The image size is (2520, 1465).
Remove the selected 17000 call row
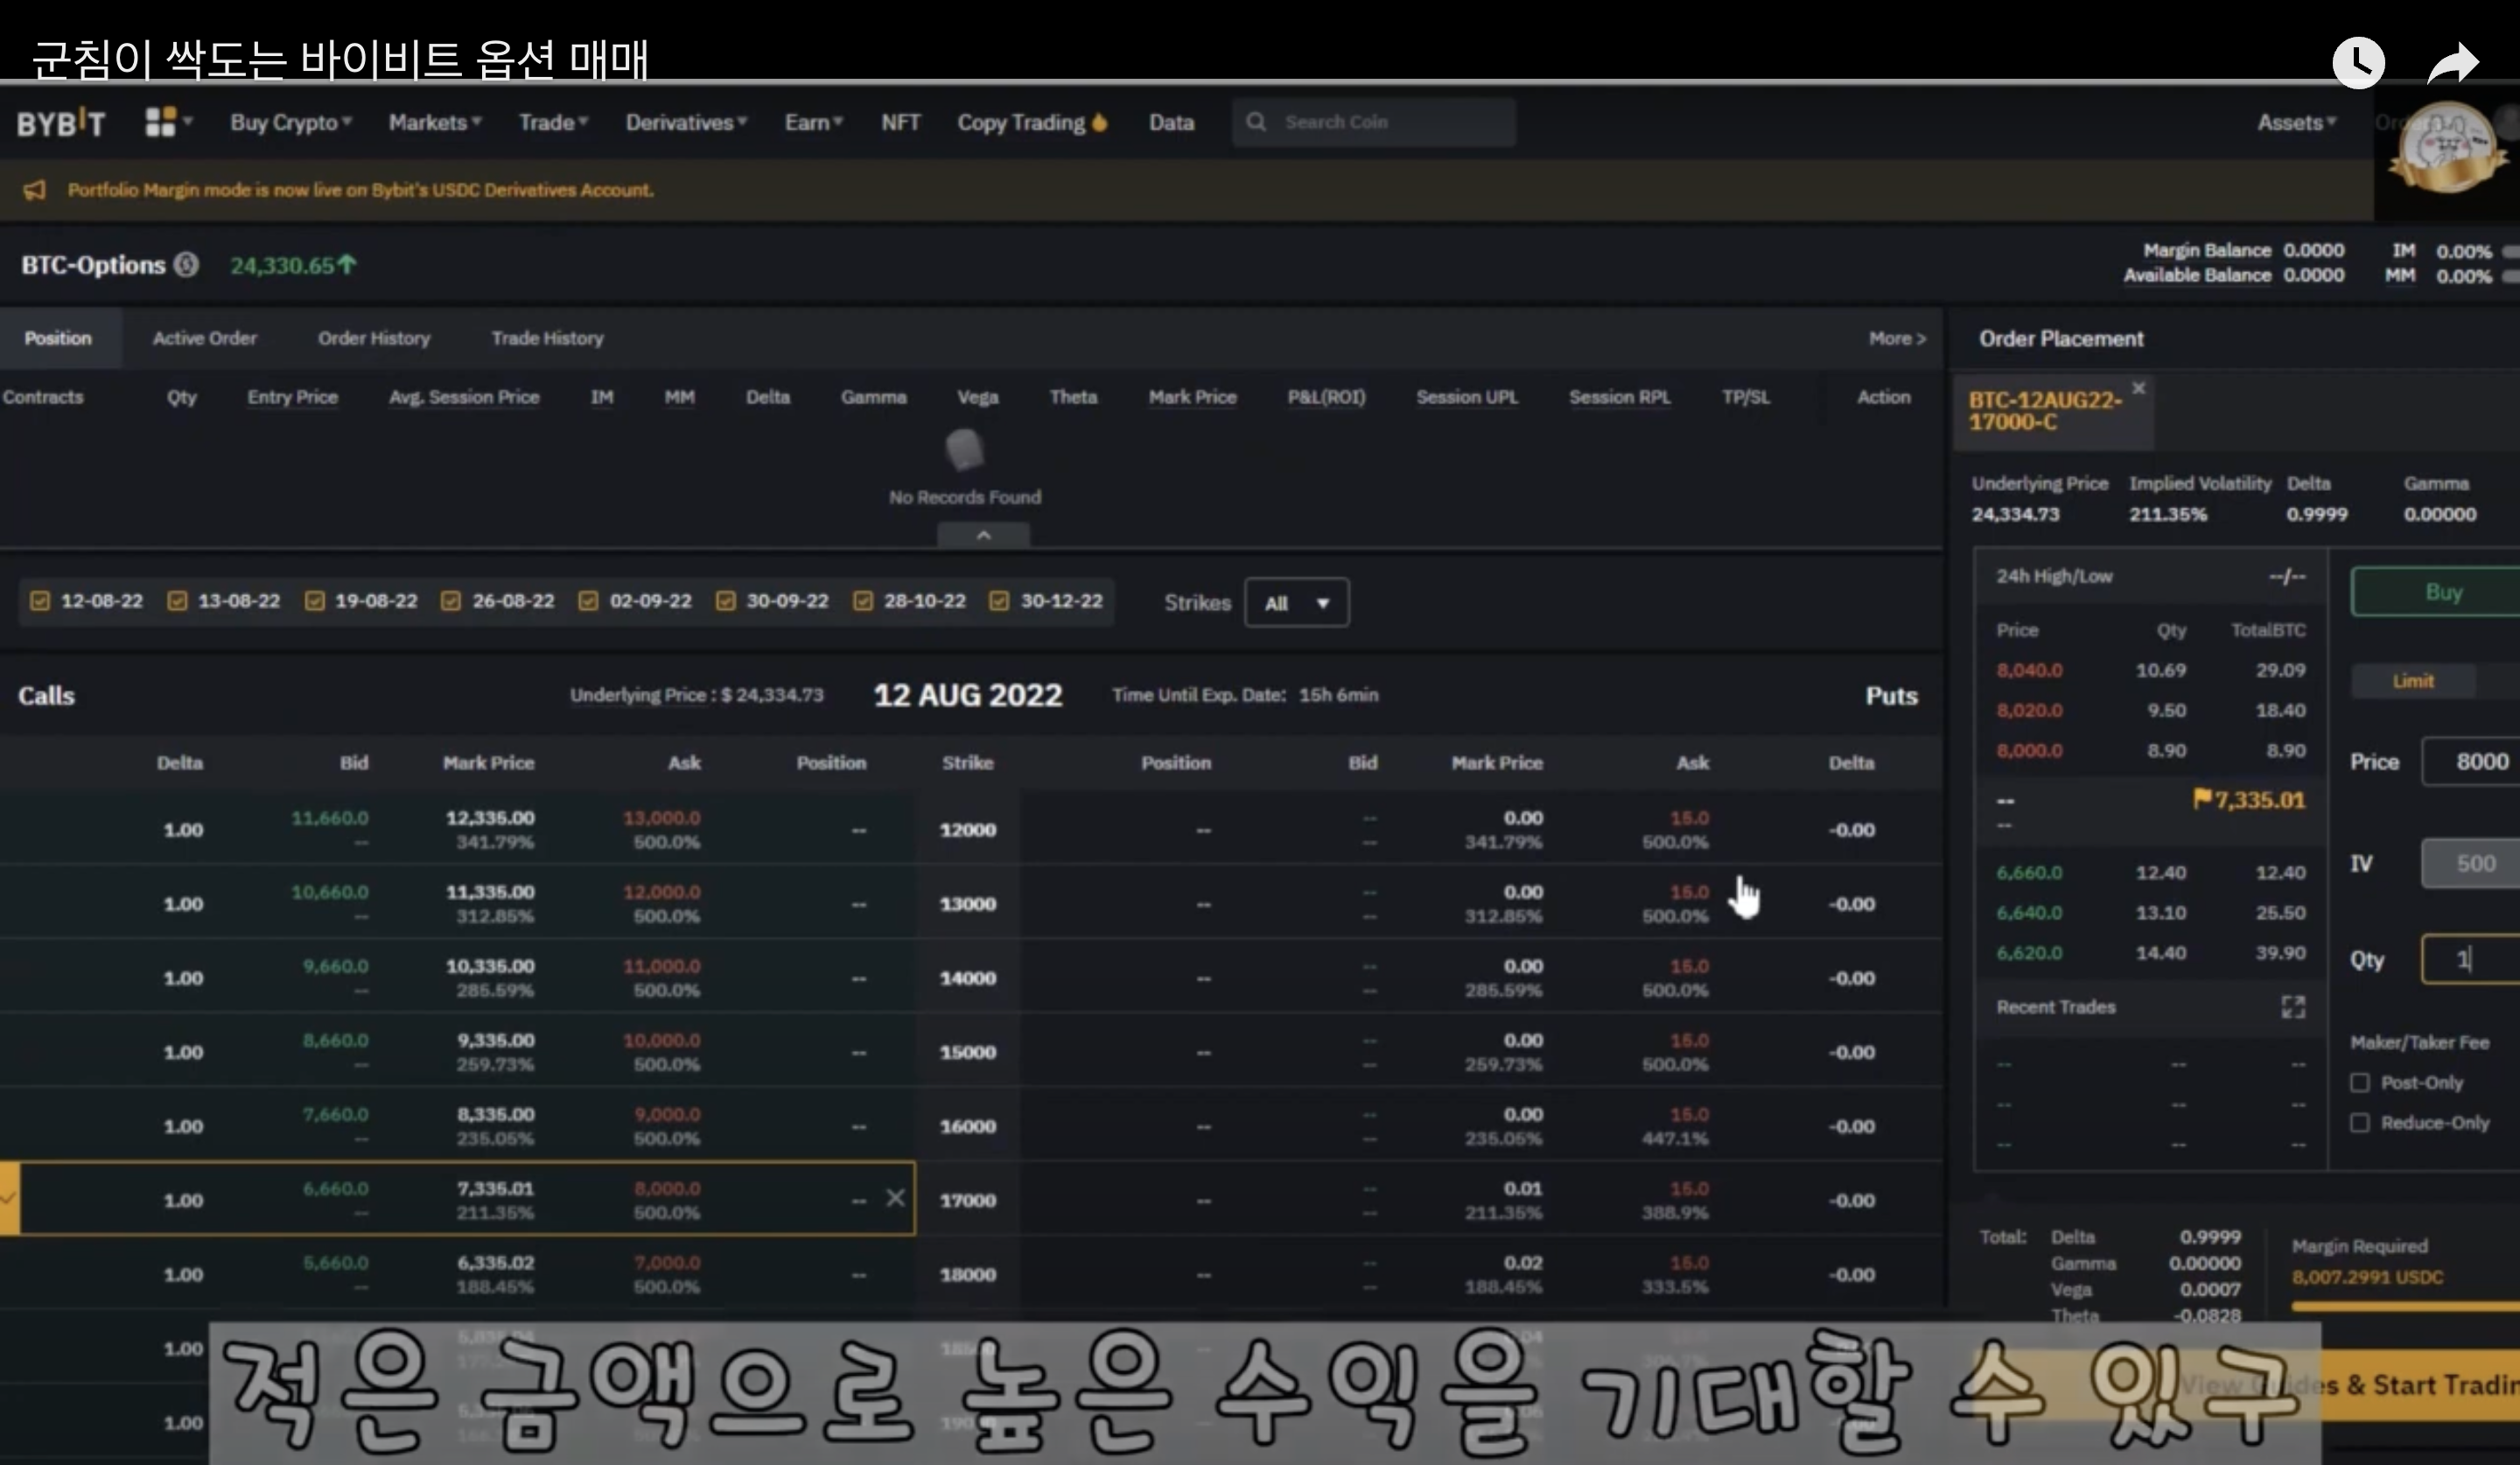pyautogui.click(x=895, y=1198)
